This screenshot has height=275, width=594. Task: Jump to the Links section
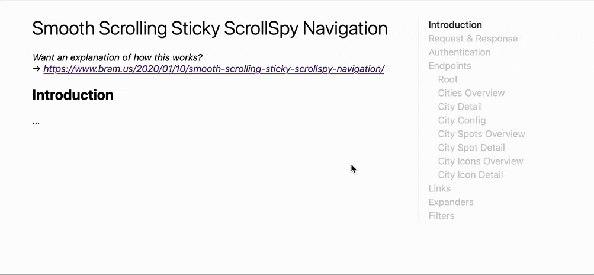pos(439,188)
